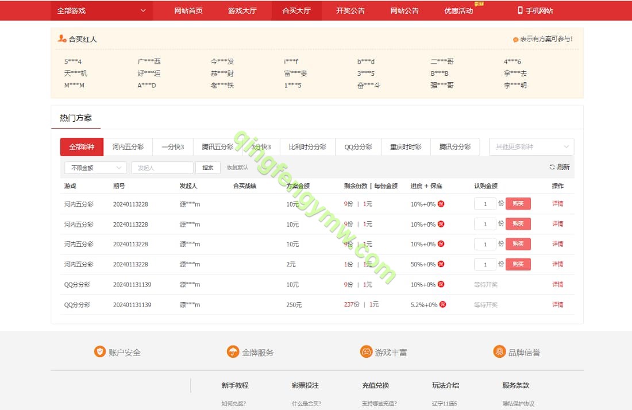The width and height of the screenshot is (632, 410).
Task: Select the 重庆时时彩 tab
Action: click(x=406, y=146)
